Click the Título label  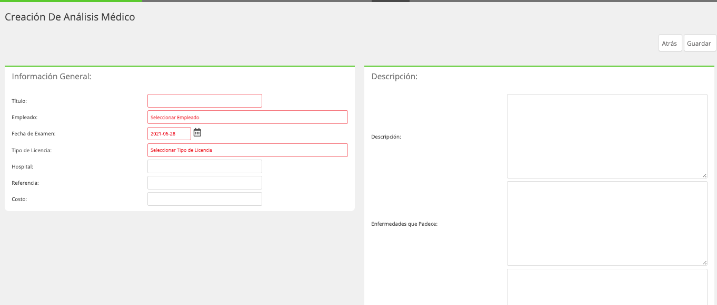(x=19, y=101)
